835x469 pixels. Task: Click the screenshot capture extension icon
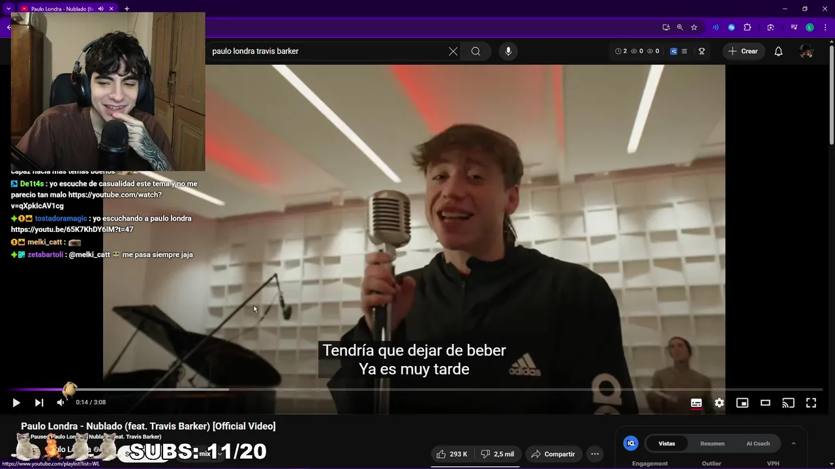tap(770, 27)
